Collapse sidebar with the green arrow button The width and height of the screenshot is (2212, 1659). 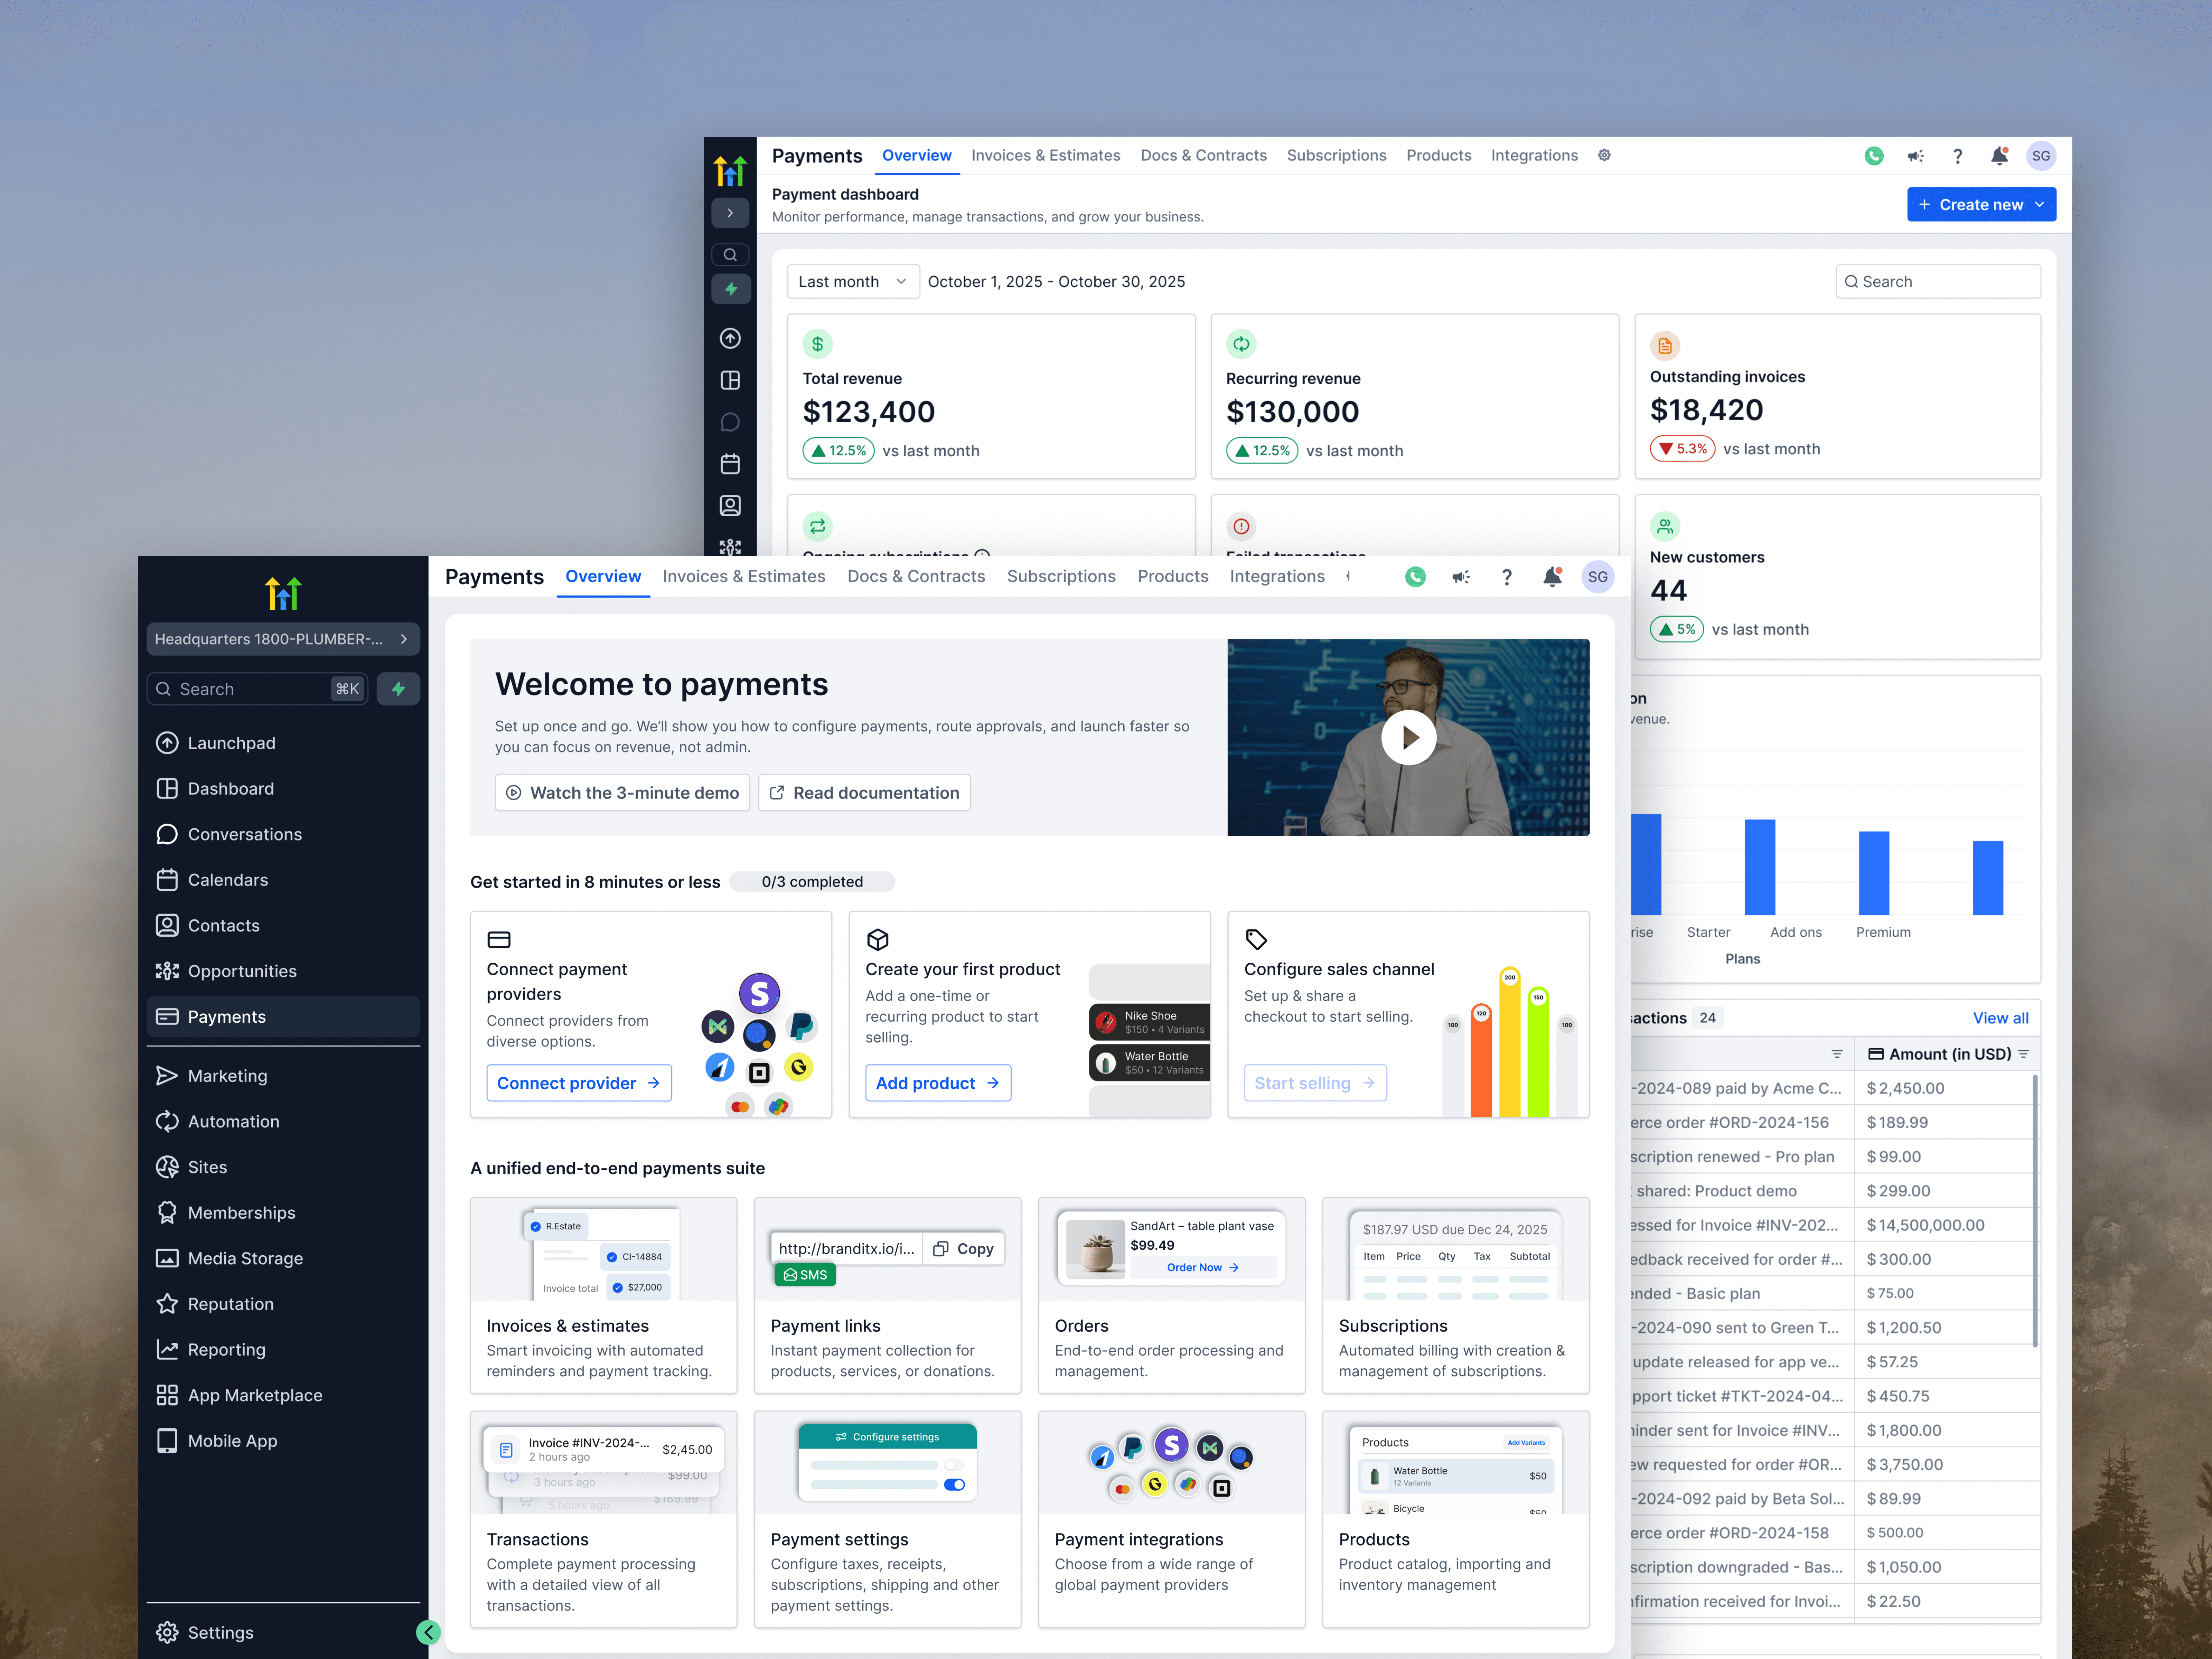click(x=428, y=1632)
